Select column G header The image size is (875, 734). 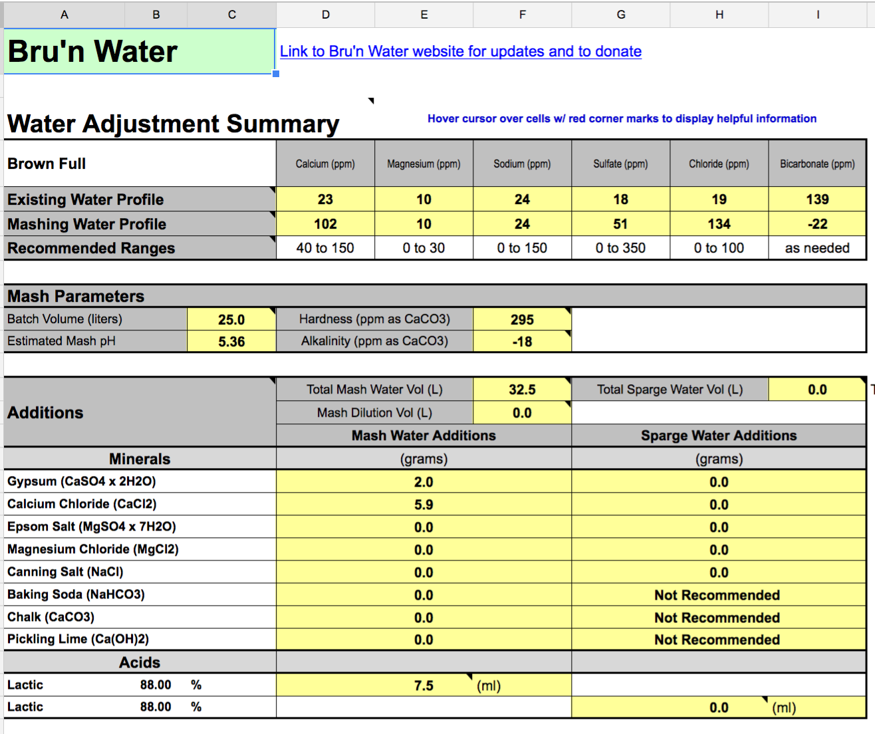click(621, 15)
